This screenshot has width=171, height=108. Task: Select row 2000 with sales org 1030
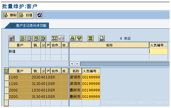[x=6, y=90]
